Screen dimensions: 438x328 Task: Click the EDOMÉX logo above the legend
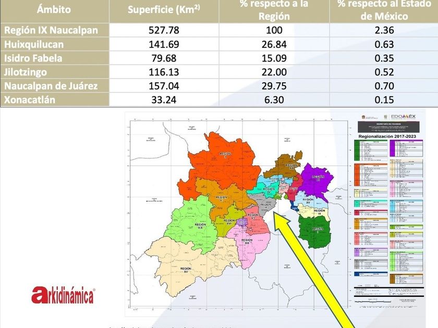[403, 116]
